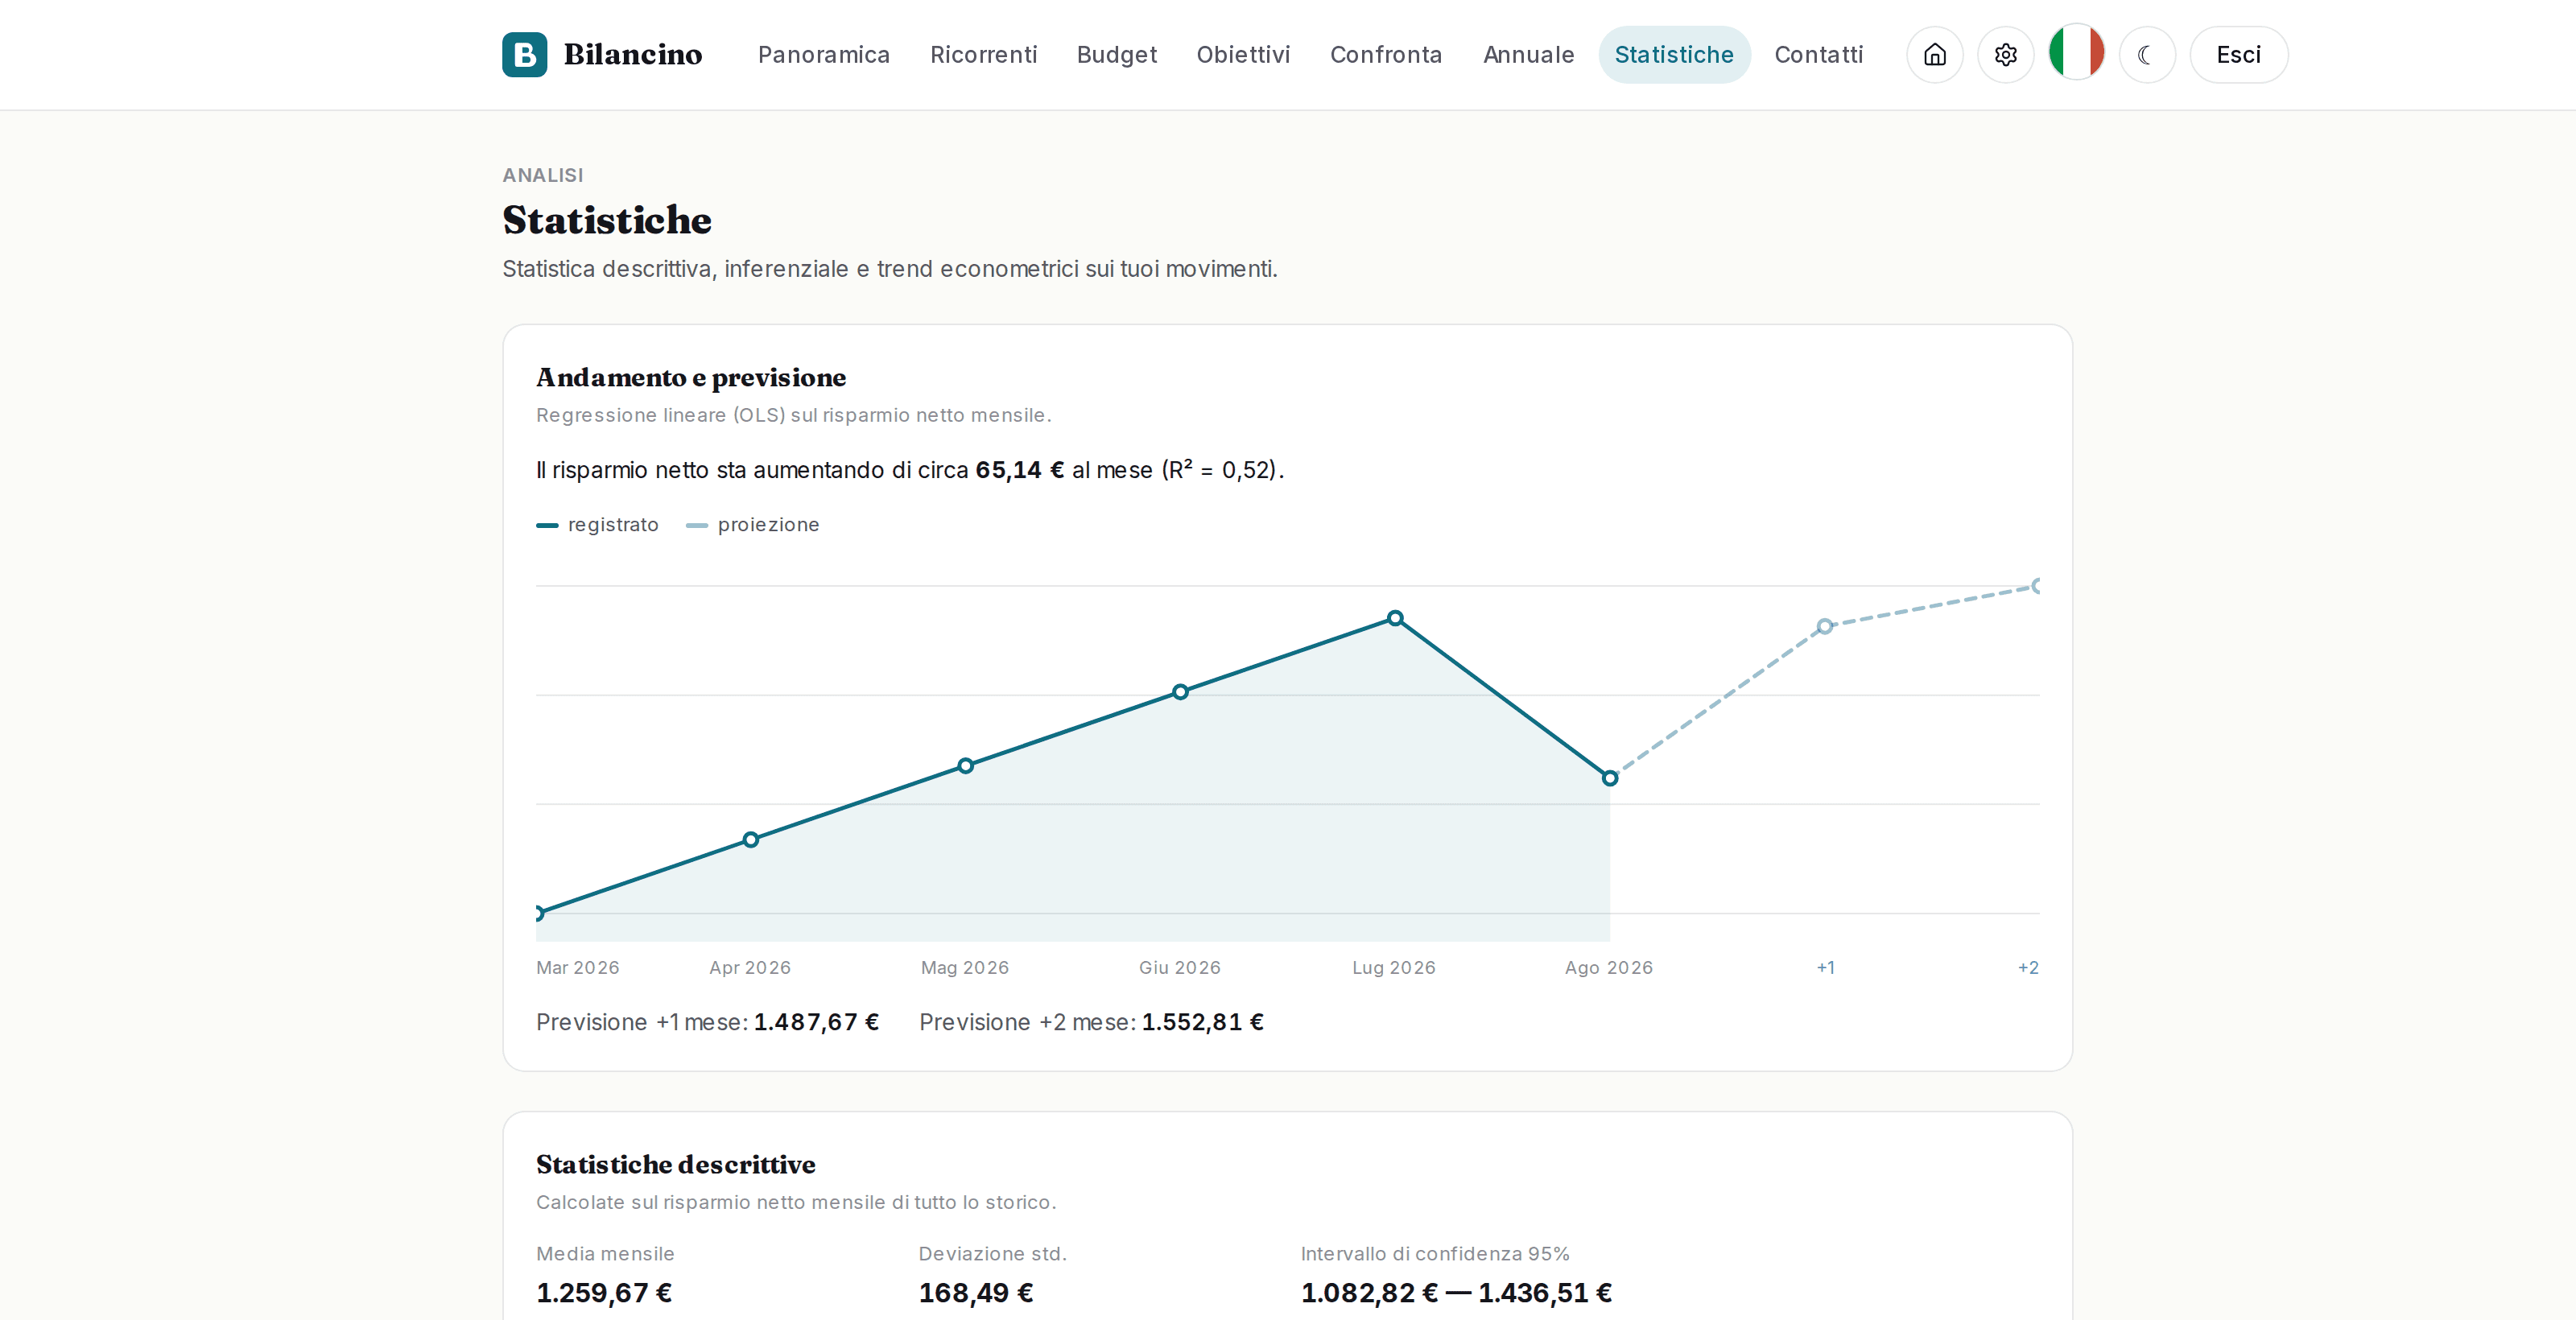The height and width of the screenshot is (1320, 2576).
Task: Click the registrato legend entry
Action: [597, 524]
